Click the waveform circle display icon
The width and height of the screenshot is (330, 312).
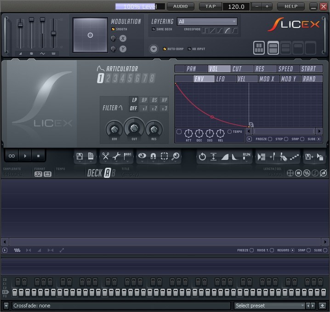click(307, 173)
